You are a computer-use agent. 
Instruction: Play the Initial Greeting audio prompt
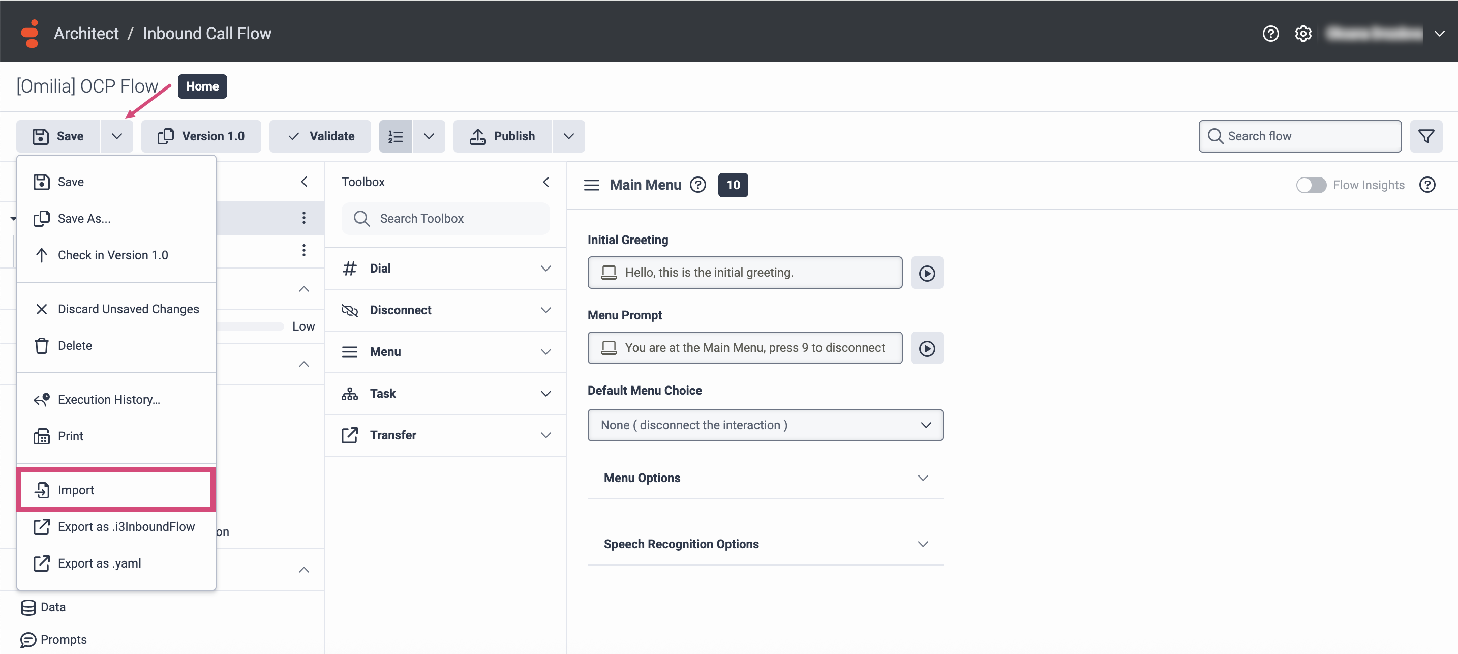[x=927, y=273]
